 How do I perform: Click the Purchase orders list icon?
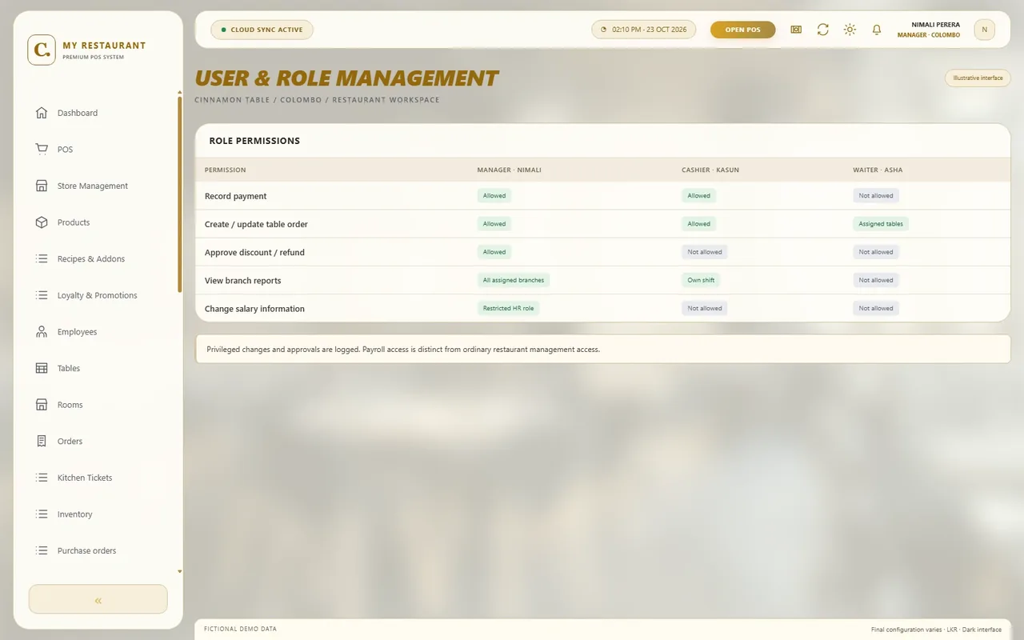point(42,550)
